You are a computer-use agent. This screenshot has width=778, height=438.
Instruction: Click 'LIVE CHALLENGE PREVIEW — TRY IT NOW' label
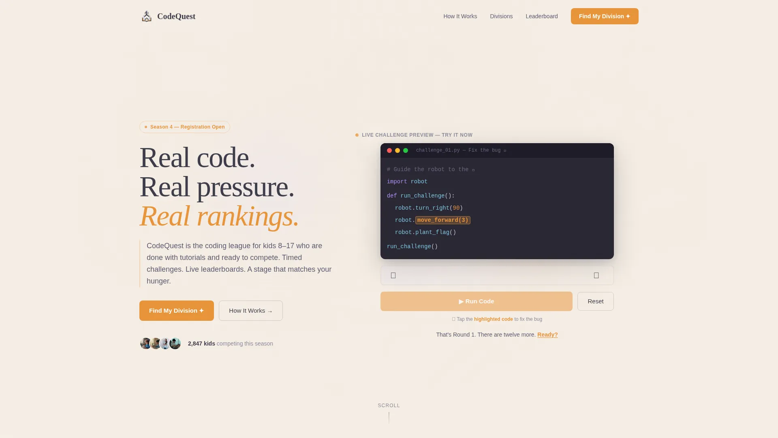click(417, 135)
